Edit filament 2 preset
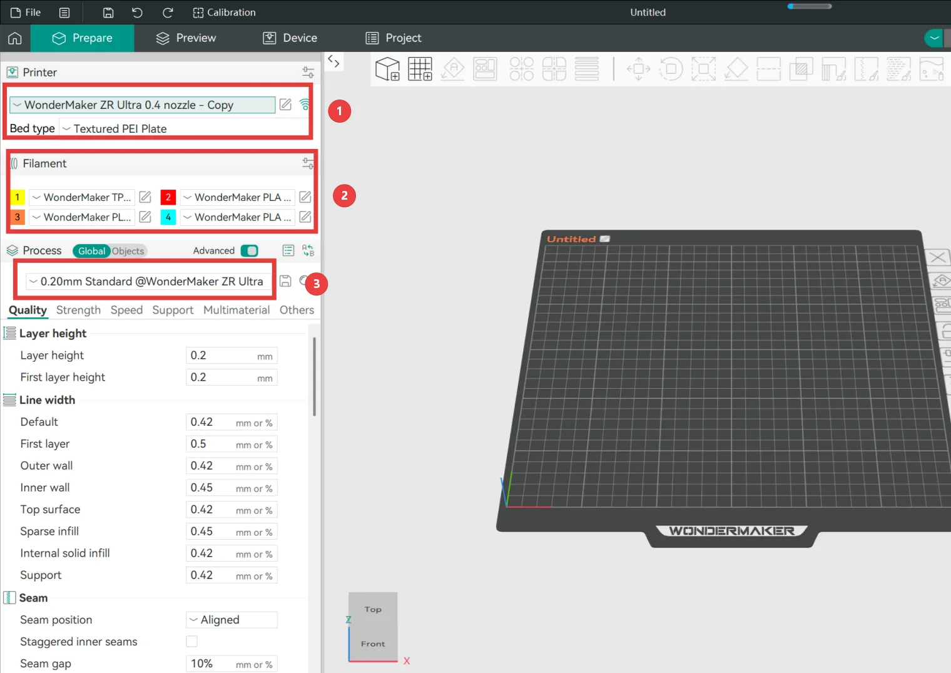 pyautogui.click(x=305, y=197)
